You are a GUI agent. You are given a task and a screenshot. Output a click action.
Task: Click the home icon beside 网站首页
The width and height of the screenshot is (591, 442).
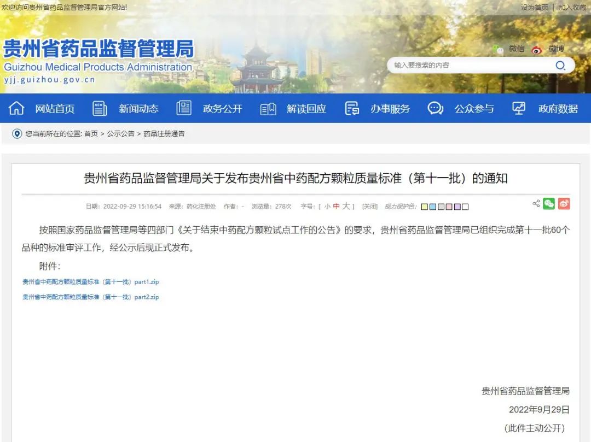16,108
